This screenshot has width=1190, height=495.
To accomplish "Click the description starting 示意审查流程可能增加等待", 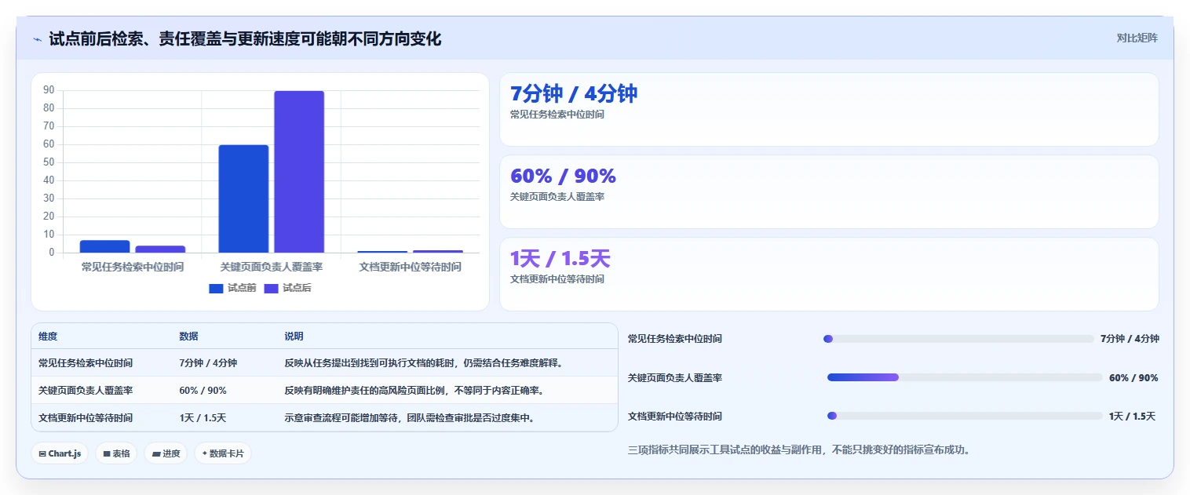I will click(x=410, y=418).
